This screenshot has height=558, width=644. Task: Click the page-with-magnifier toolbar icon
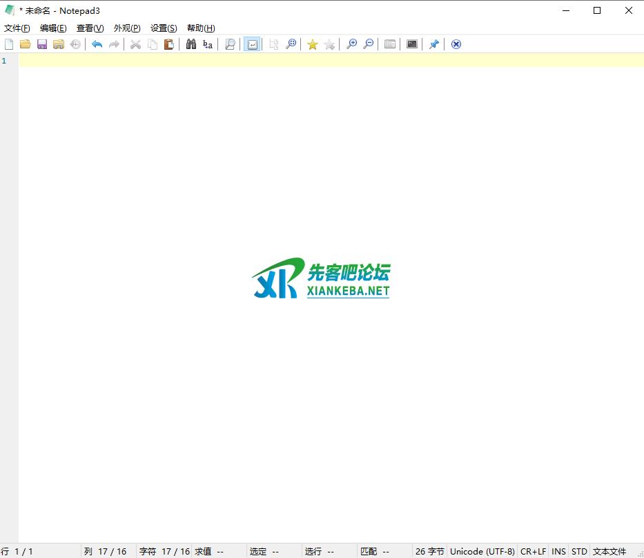(x=230, y=44)
